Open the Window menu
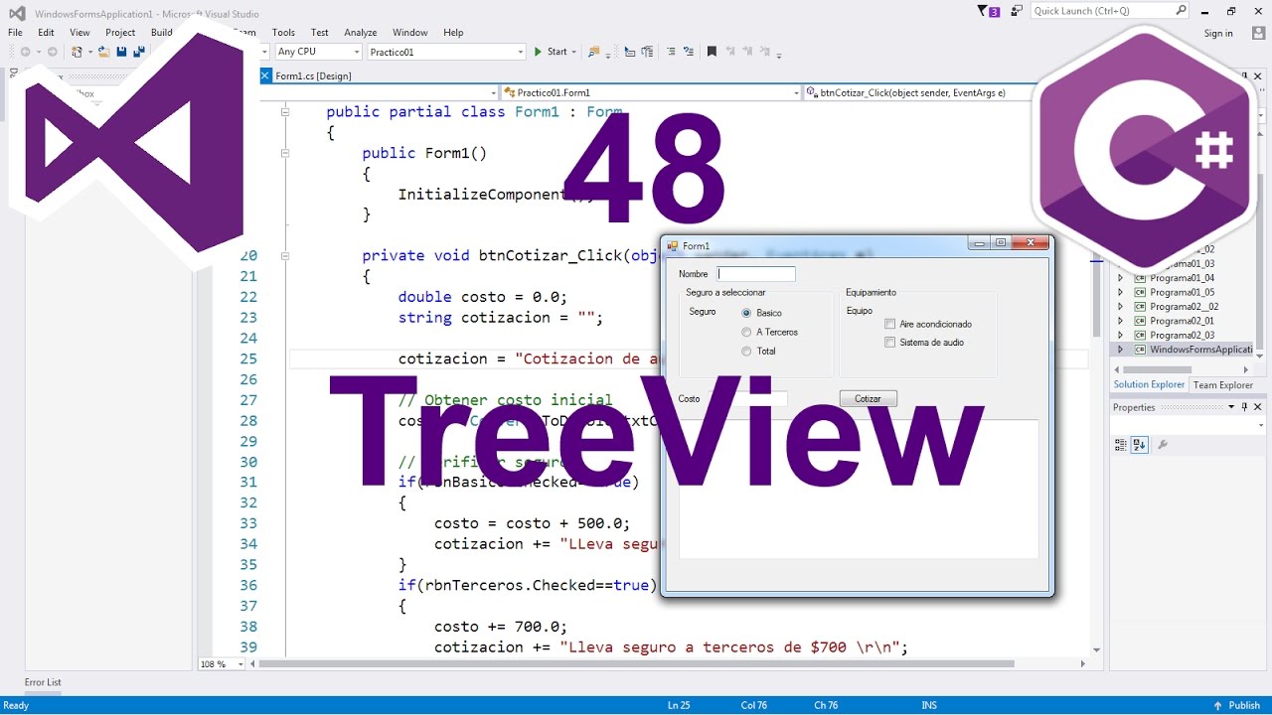 (x=410, y=33)
